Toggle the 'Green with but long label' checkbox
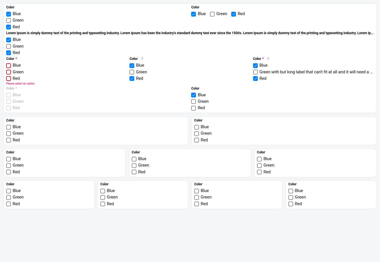This screenshot has height=262, width=380. click(x=256, y=72)
